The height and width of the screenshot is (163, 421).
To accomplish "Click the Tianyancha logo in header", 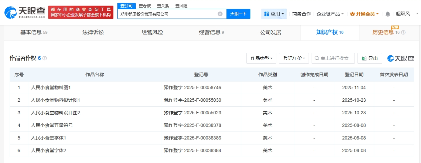I will pos(25,12).
